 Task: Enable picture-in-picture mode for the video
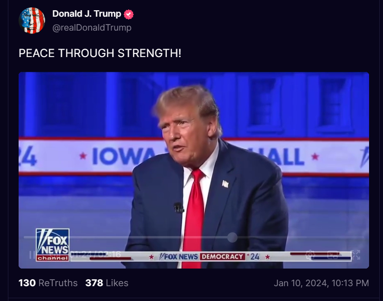point(333,255)
